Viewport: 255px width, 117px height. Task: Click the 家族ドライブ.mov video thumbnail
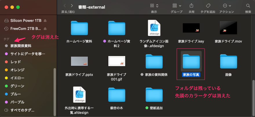[228, 28]
